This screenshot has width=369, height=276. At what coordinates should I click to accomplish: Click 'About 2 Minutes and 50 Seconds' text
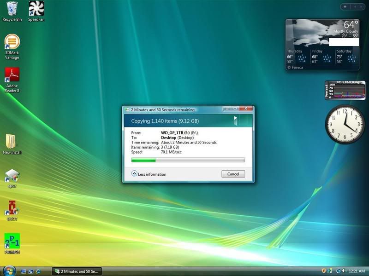(189, 143)
